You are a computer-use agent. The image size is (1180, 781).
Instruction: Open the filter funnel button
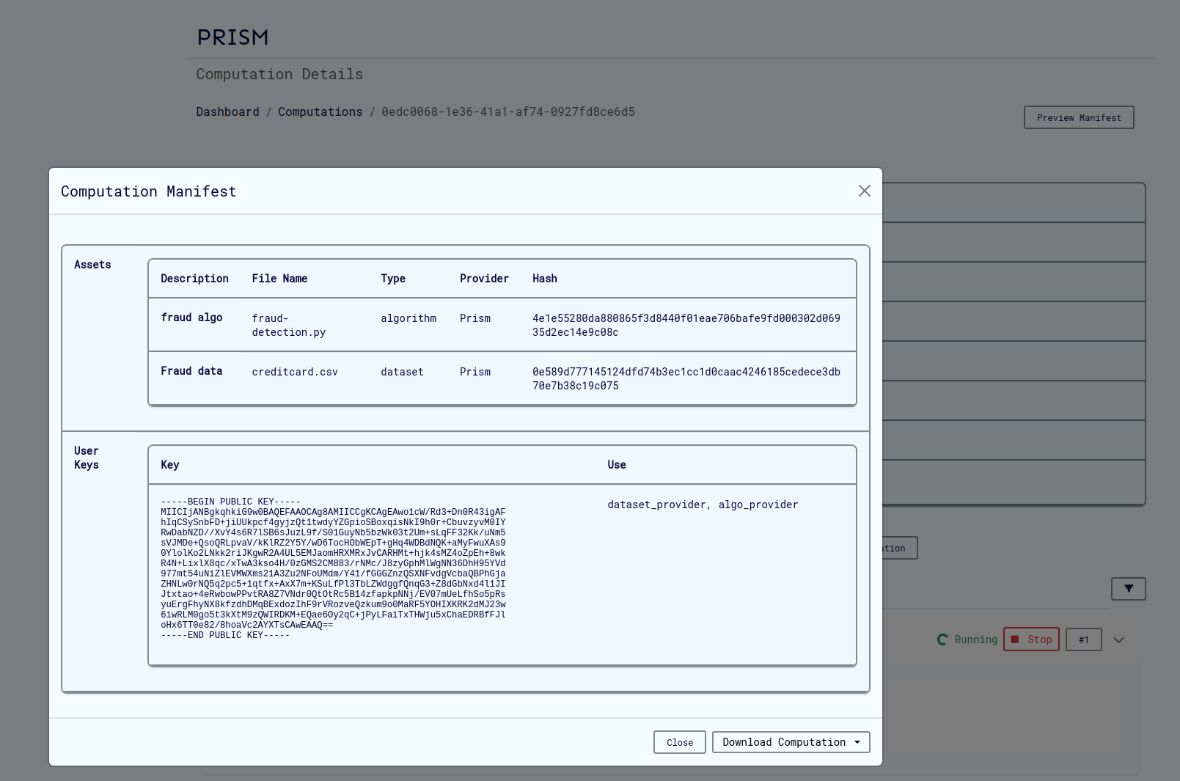click(x=1128, y=589)
